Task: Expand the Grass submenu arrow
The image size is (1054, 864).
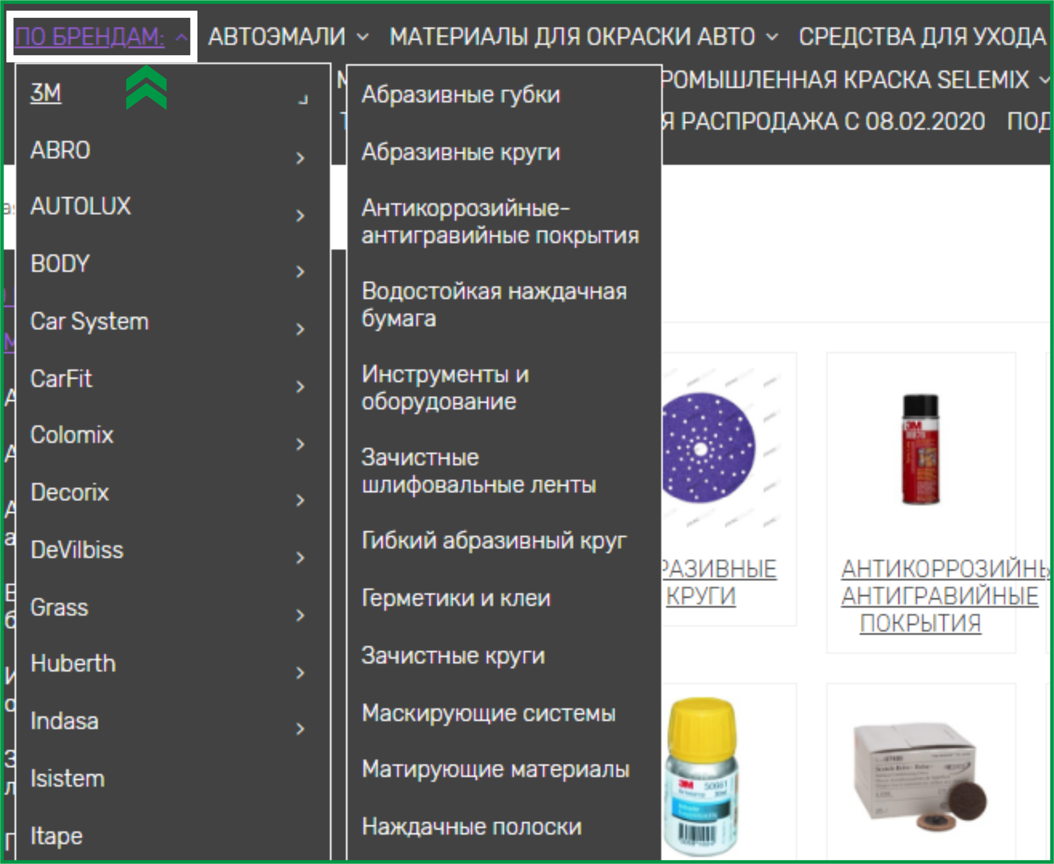Action: point(300,616)
